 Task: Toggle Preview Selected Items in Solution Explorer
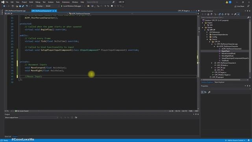tap(238, 14)
